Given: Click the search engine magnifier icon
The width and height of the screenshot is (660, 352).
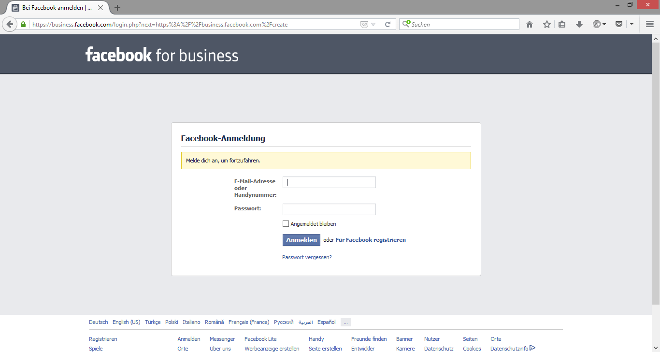Looking at the screenshot, I should [x=406, y=24].
